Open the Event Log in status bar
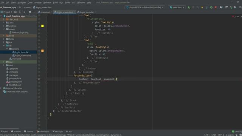This screenshot has height=136, width=242. [237, 131]
